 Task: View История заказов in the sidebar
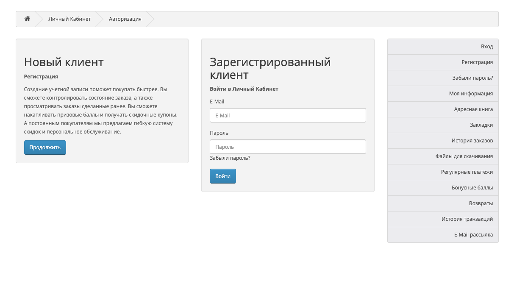(472, 141)
